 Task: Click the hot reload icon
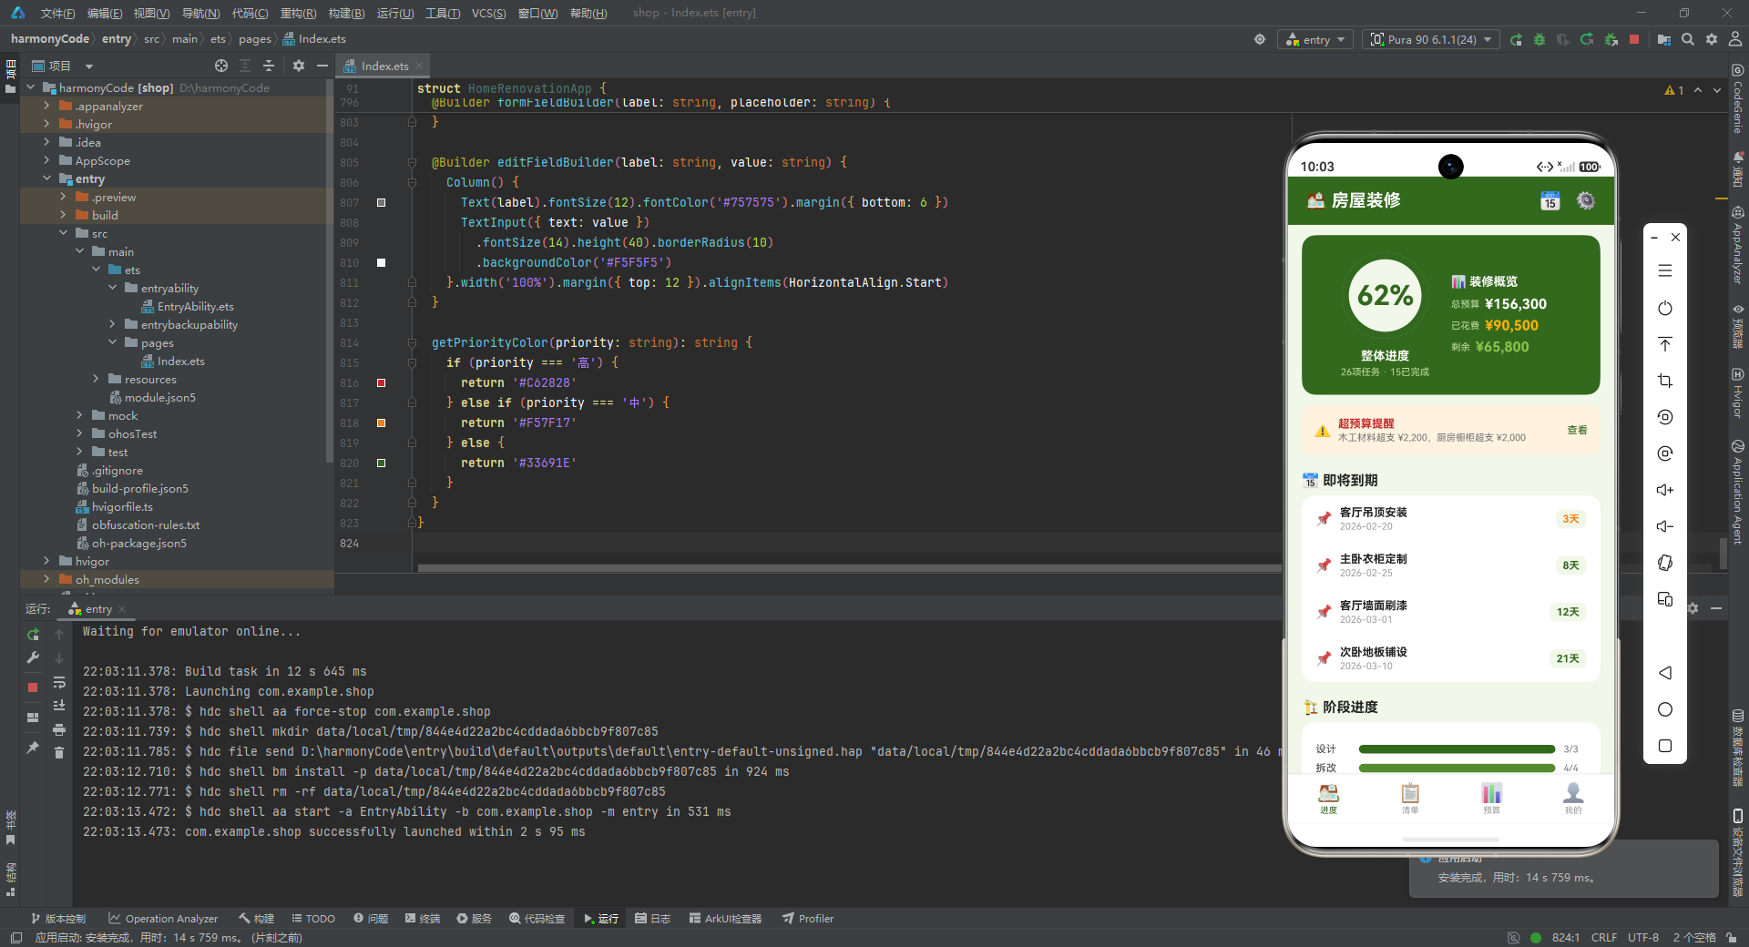pyautogui.click(x=1587, y=39)
